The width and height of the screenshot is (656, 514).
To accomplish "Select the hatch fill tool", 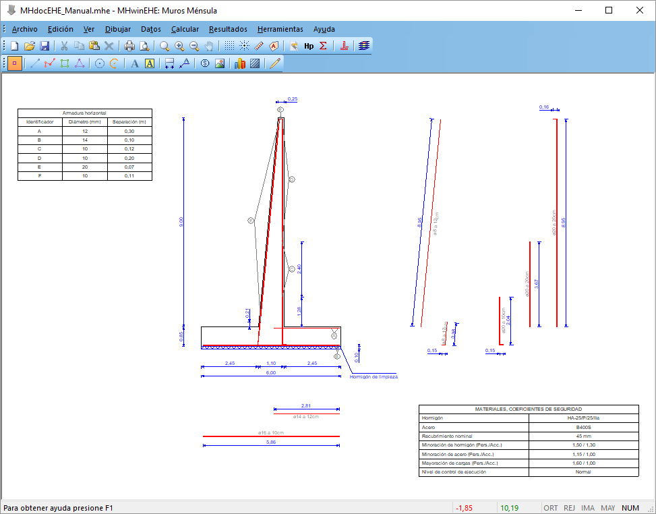I will coord(255,63).
